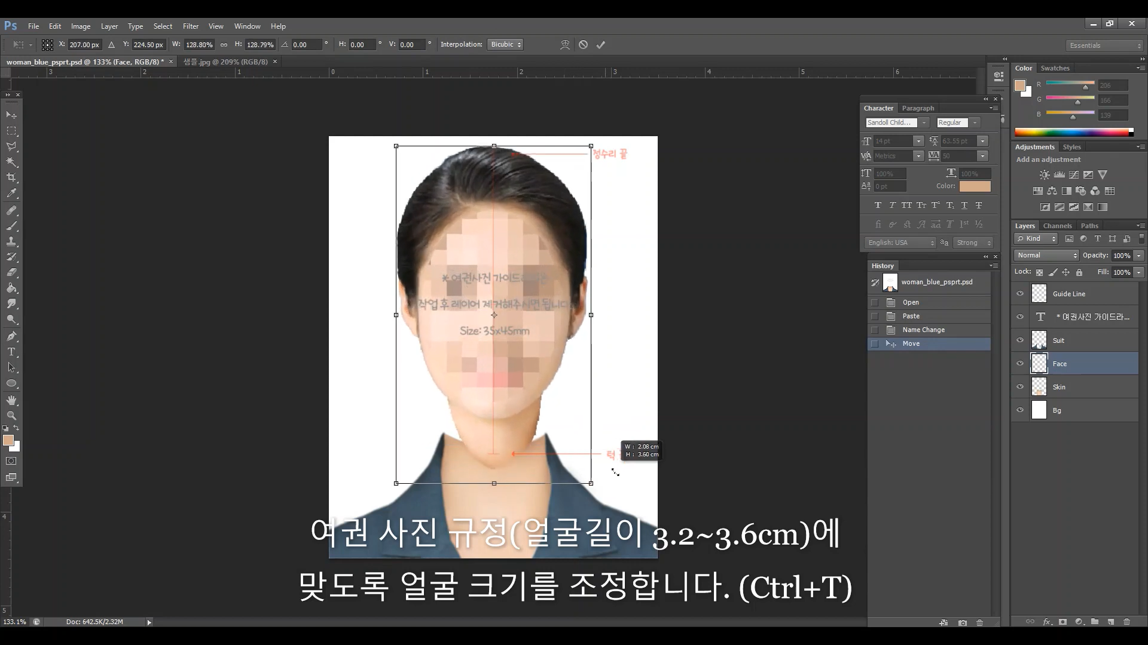Open the Filter menu
1148x645 pixels.
[x=190, y=26]
